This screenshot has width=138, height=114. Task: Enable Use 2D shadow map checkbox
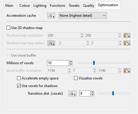[8, 28]
